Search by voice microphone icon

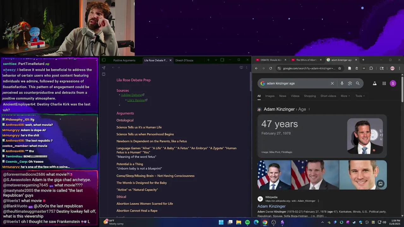coord(342,83)
